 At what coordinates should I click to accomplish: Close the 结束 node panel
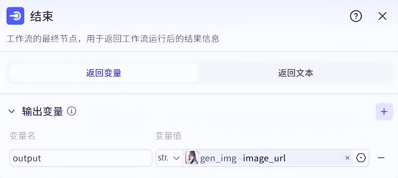383,16
